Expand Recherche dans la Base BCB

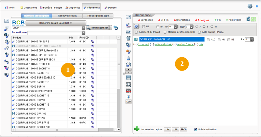[56, 23]
